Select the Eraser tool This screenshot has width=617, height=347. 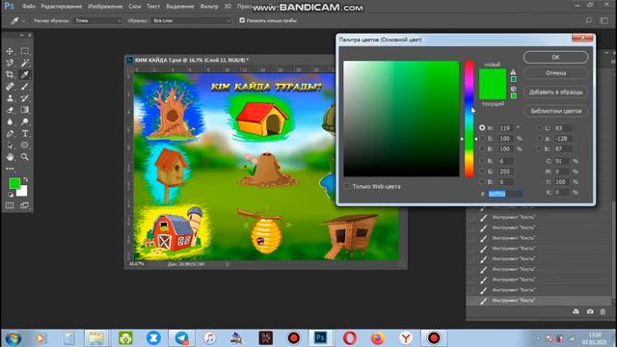coord(10,110)
